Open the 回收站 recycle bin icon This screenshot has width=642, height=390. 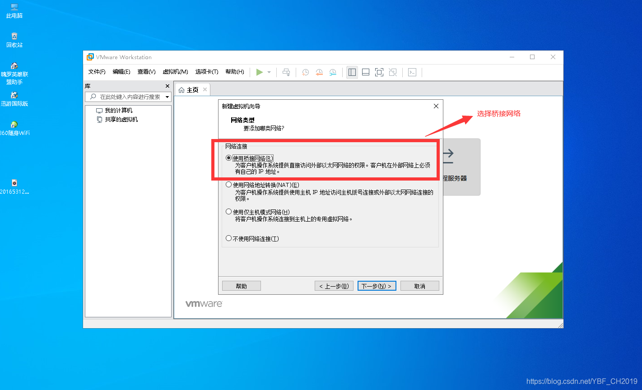click(x=14, y=40)
